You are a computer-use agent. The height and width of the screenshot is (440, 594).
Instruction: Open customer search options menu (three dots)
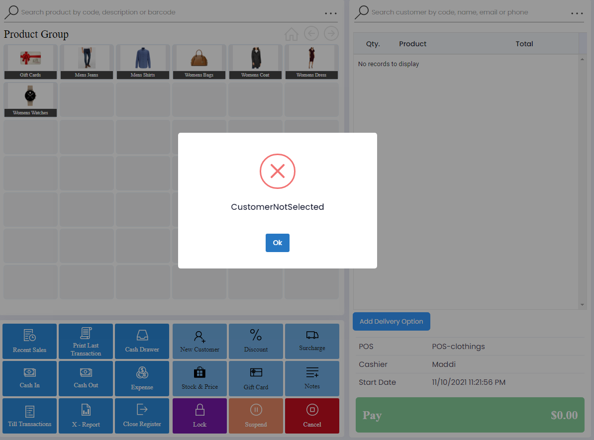pyautogui.click(x=577, y=13)
